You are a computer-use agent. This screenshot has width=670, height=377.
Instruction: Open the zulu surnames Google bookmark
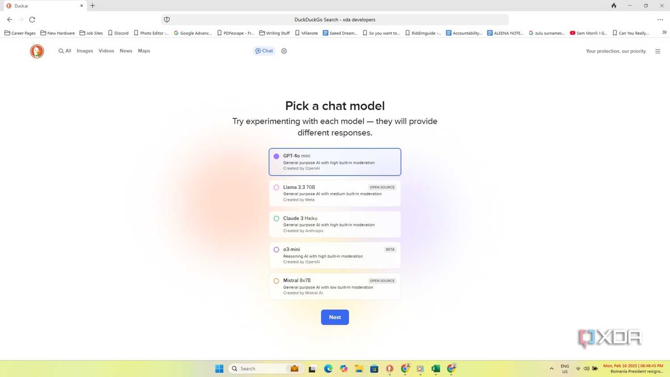[x=546, y=33]
